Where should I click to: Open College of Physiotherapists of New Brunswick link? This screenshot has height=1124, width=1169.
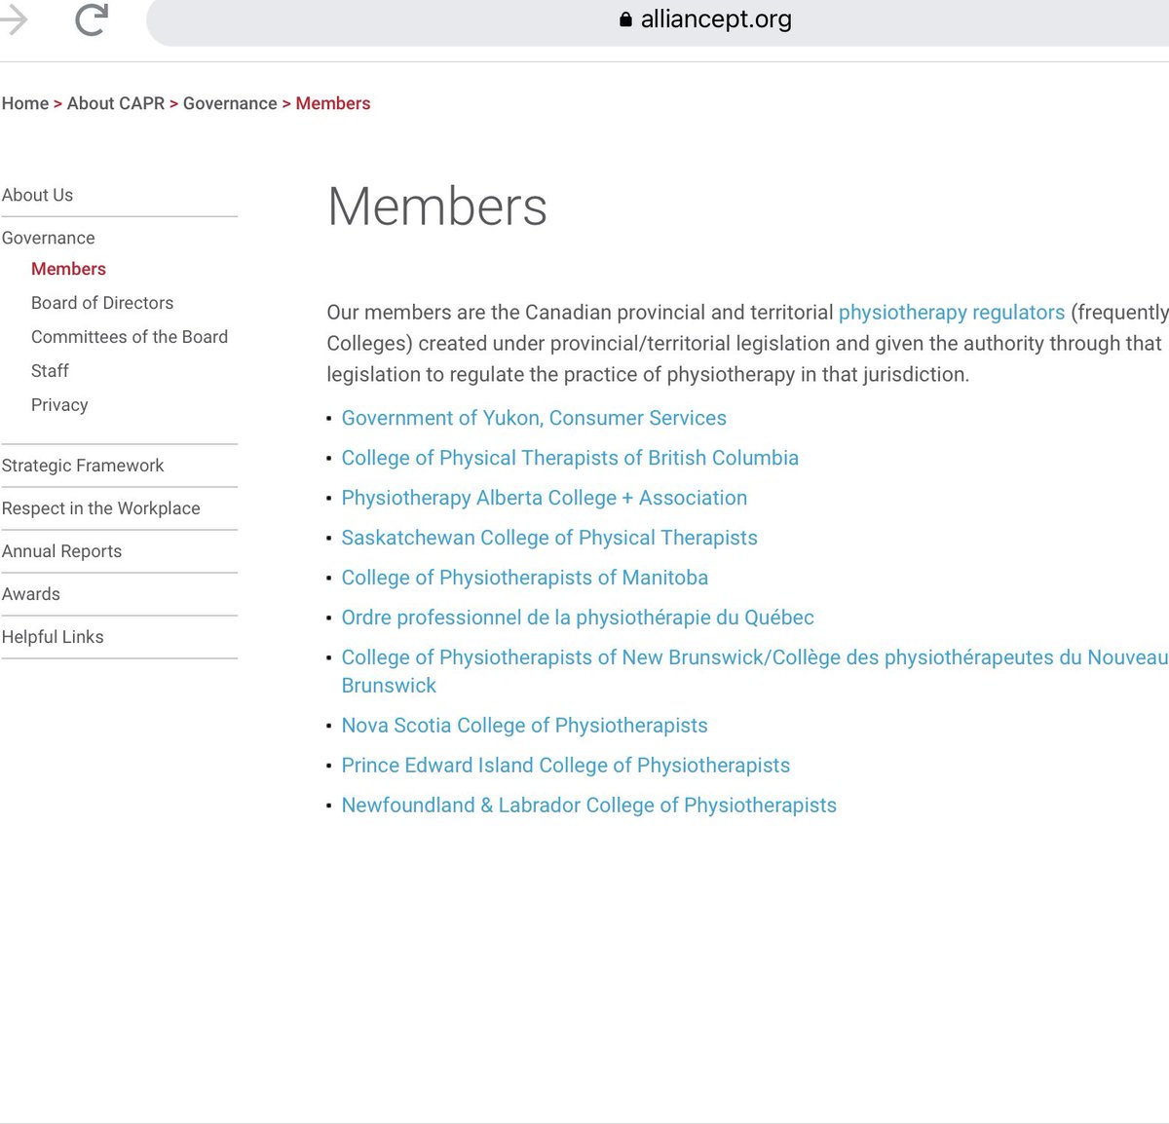click(x=755, y=671)
